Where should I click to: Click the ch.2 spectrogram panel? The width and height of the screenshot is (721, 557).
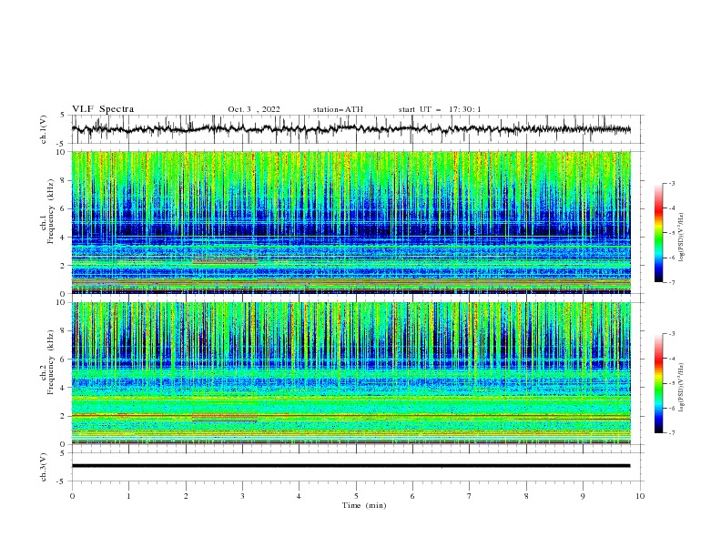pyautogui.click(x=351, y=373)
